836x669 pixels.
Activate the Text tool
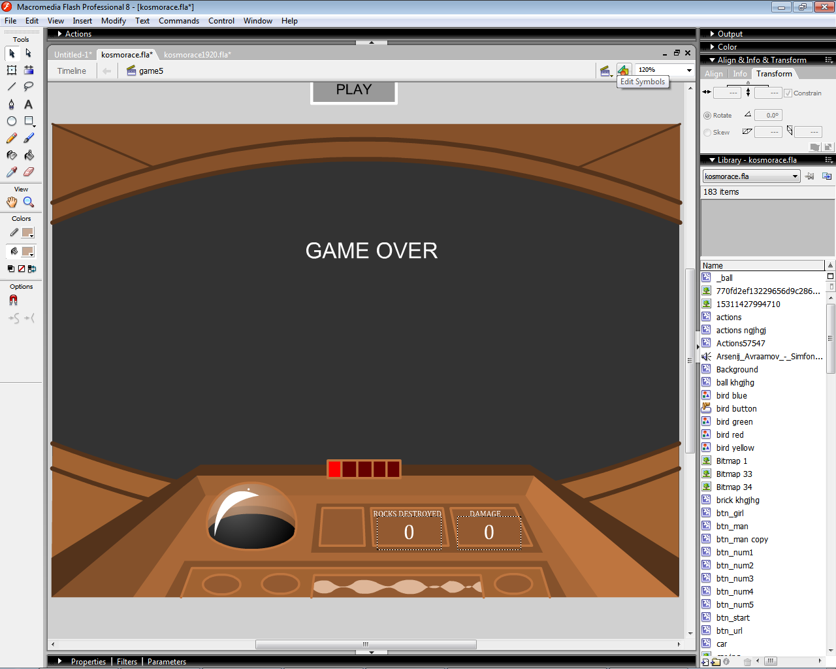click(29, 105)
